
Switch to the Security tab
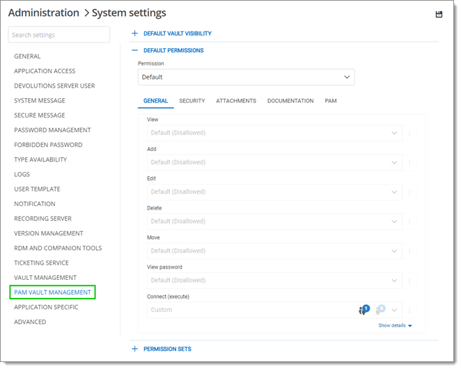(x=192, y=101)
